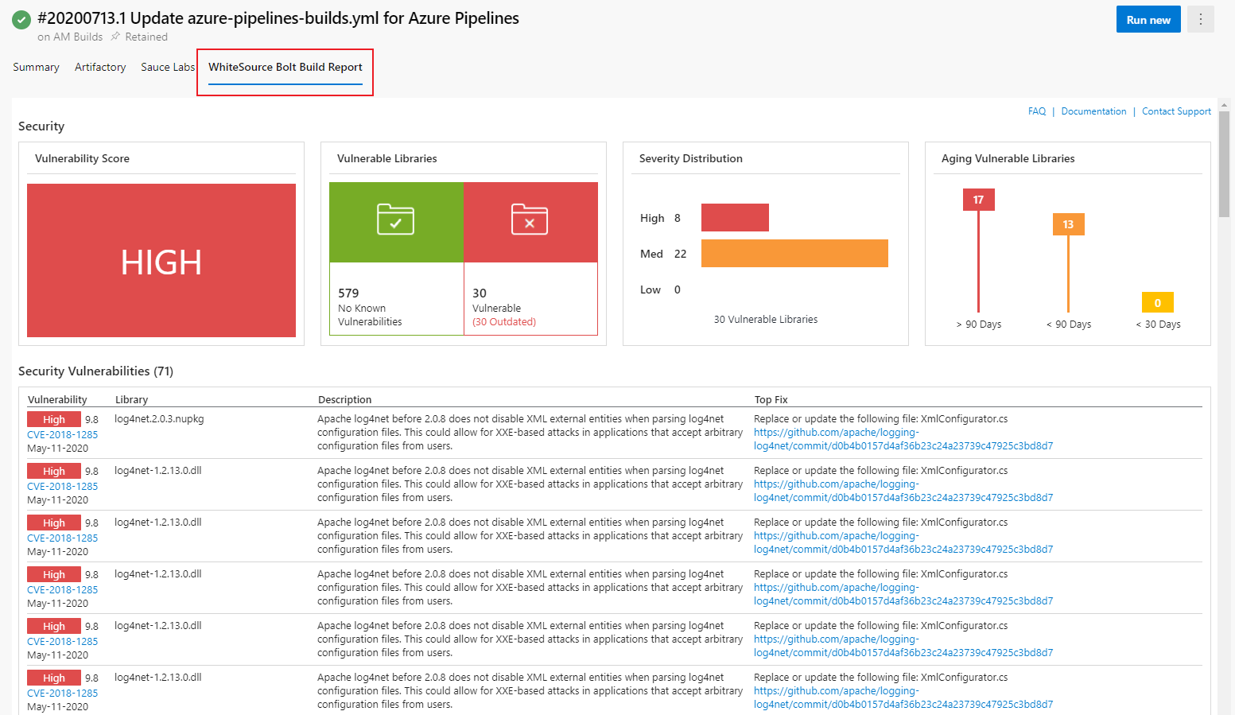Viewport: 1235px width, 715px height.
Task: Click the > 90 Days label
Action: coord(979,324)
